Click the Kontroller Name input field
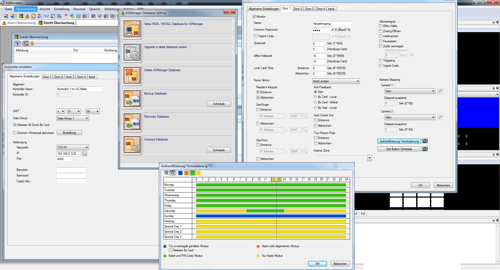500x270 pixels. pyautogui.click(x=79, y=89)
